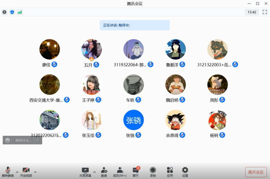This screenshot has height=179, width=270.
Task: Click the Leave Meeting (离开会议) button
Action: pyautogui.click(x=256, y=172)
